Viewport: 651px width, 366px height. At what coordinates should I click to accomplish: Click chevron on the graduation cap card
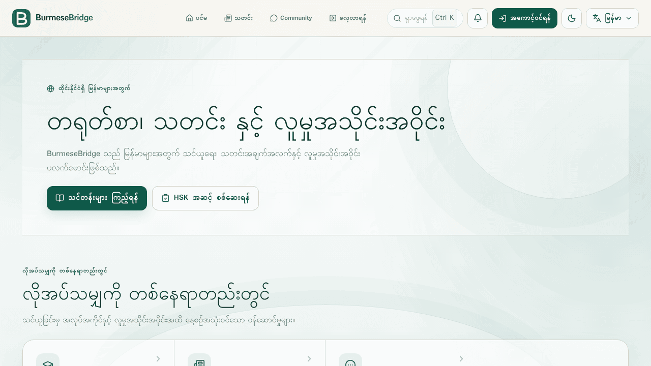[158, 359]
